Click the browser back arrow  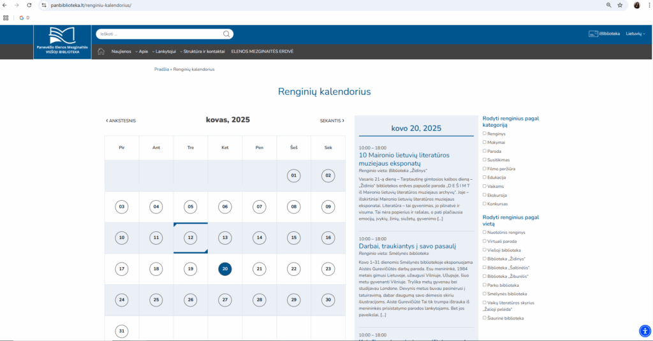pyautogui.click(x=4, y=5)
